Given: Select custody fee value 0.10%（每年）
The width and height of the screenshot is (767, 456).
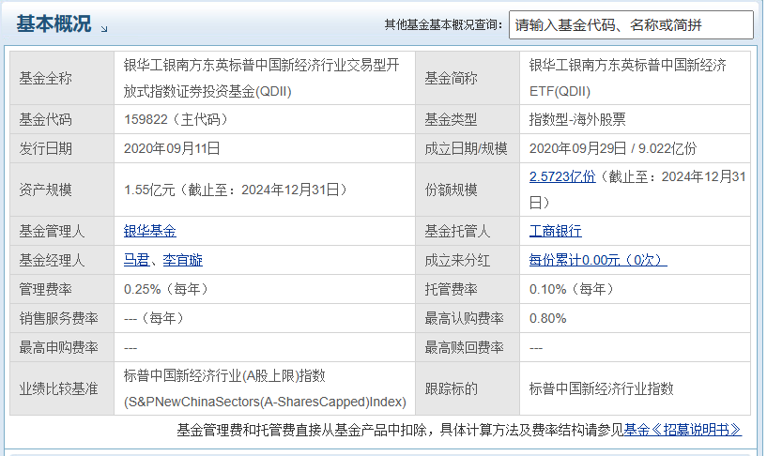Looking at the screenshot, I should [x=572, y=289].
